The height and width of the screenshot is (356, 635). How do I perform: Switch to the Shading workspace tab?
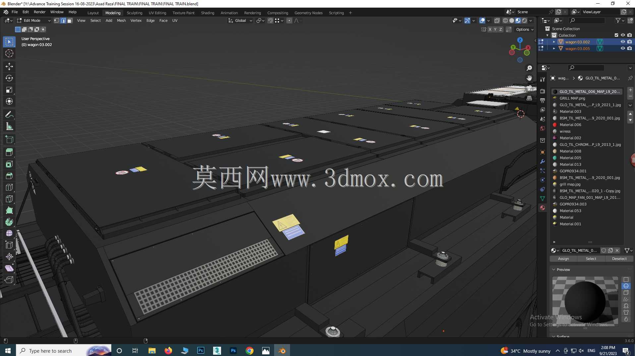click(x=207, y=13)
